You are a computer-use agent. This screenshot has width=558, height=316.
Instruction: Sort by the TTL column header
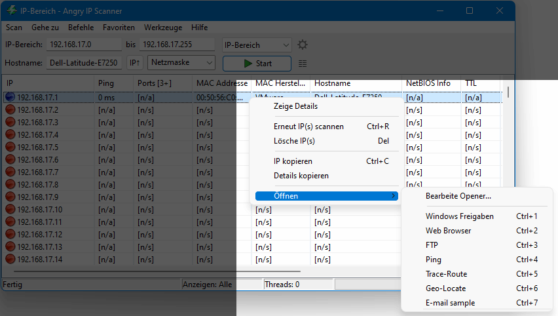pyautogui.click(x=481, y=83)
